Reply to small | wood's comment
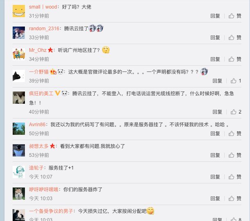The width and height of the screenshot is (250, 221). pyautogui.click(x=215, y=16)
